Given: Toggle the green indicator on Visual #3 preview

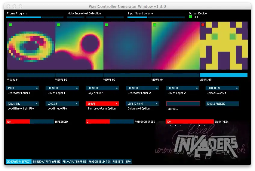Looking at the screenshot, I should (107, 25).
